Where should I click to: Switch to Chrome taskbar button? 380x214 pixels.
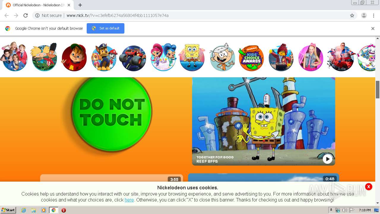coord(53,210)
